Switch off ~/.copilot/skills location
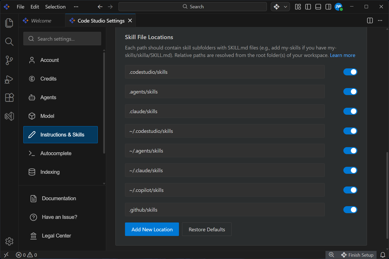This screenshot has height=259, width=389. click(x=350, y=190)
